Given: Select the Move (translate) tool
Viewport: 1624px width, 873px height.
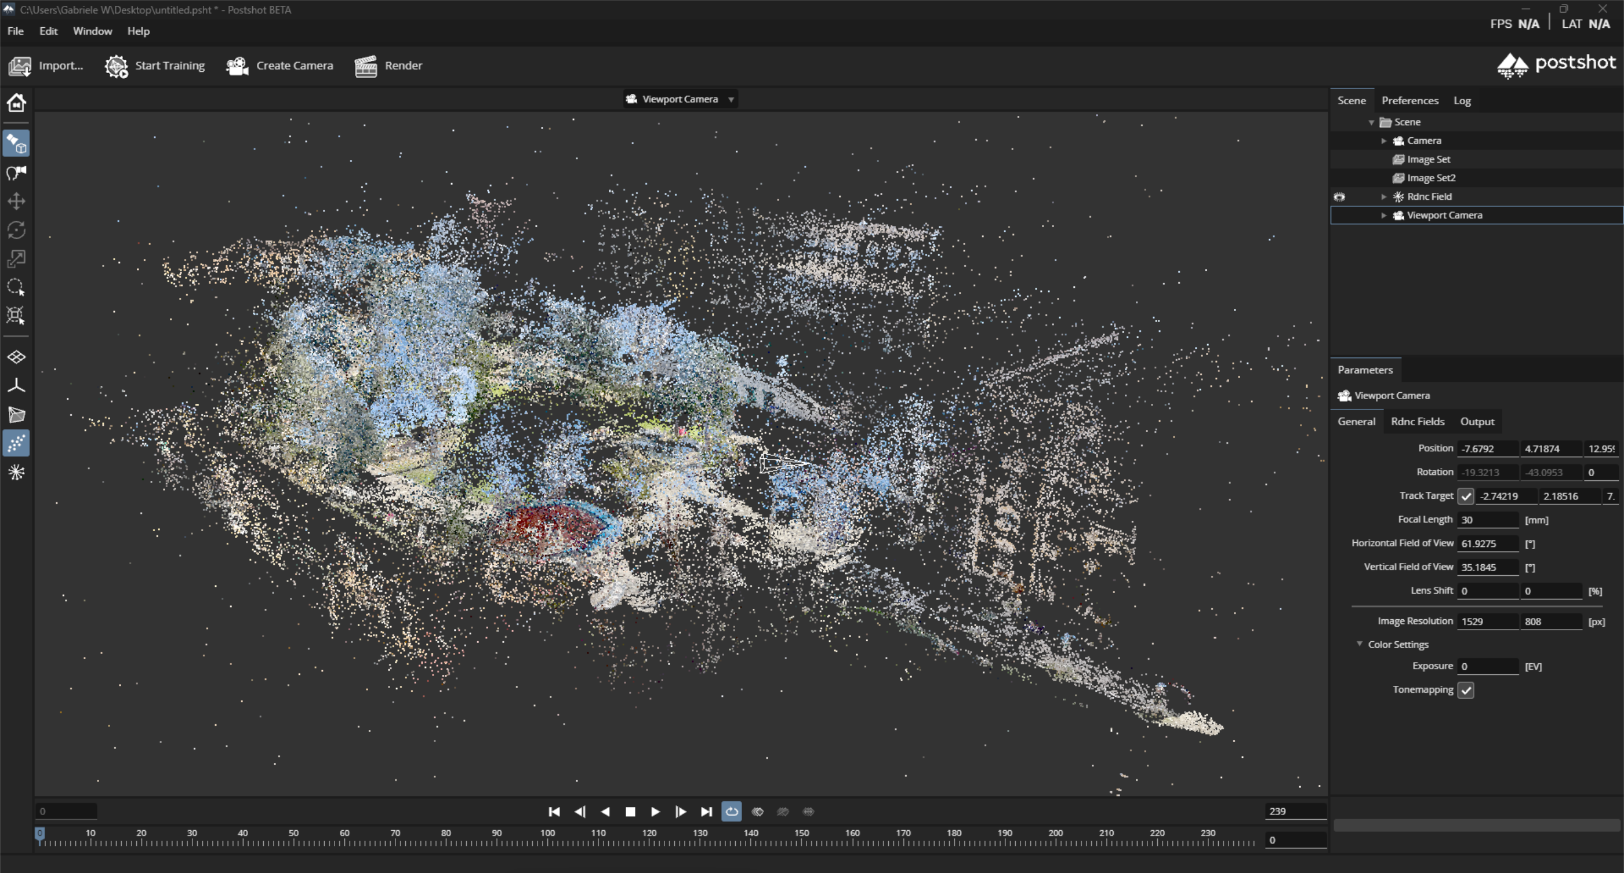Looking at the screenshot, I should [16, 202].
